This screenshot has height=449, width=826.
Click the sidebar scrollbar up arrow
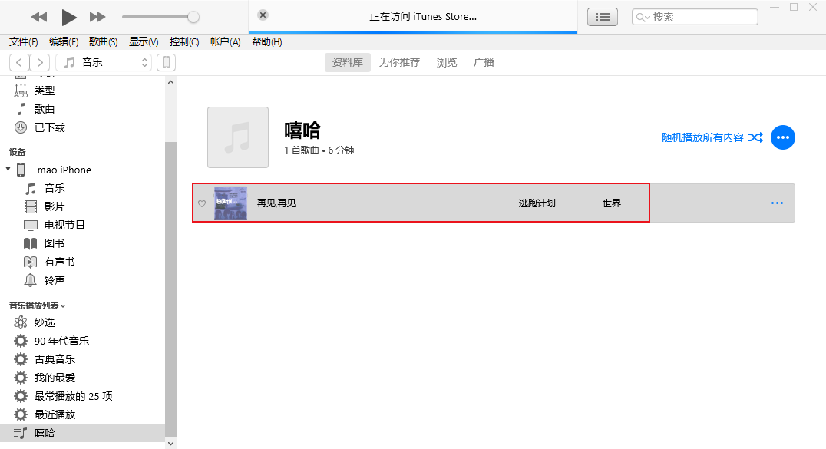(x=170, y=82)
